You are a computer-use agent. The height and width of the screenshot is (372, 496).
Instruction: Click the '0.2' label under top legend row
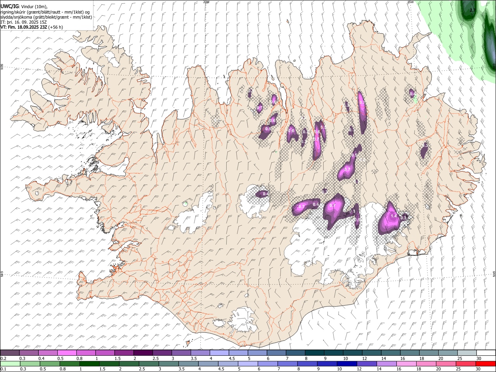(x=3, y=358)
